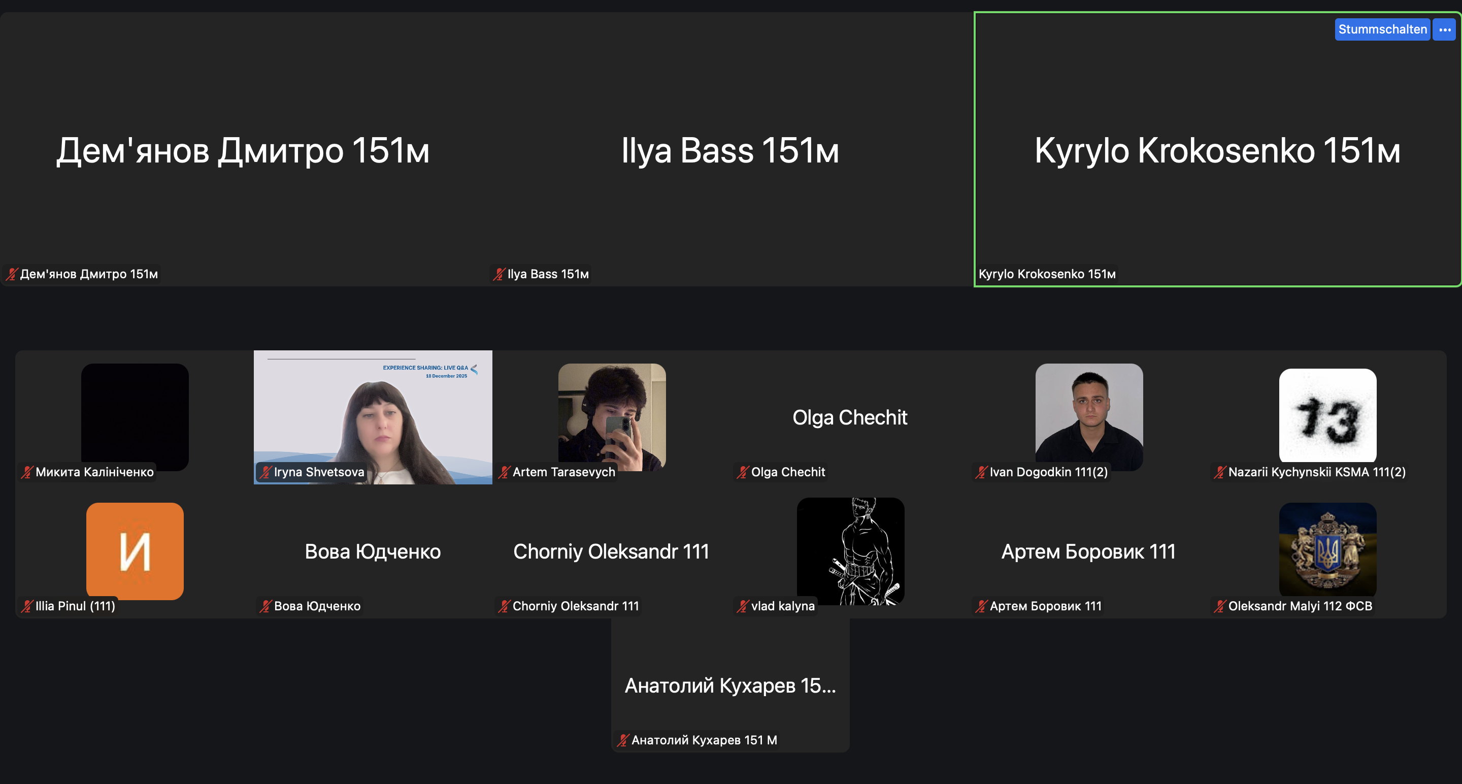
Task: Click the Артем Боровик 111 name label
Action: coord(1045,606)
